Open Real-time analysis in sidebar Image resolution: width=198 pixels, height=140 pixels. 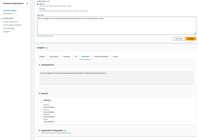tap(10, 11)
